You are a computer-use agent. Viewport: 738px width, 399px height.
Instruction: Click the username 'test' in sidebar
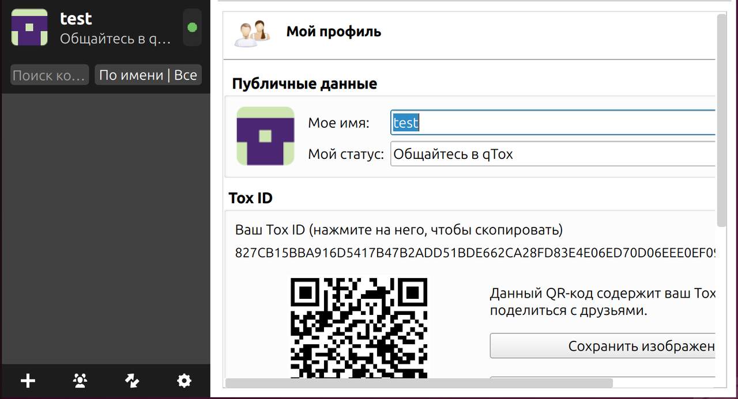pos(76,18)
